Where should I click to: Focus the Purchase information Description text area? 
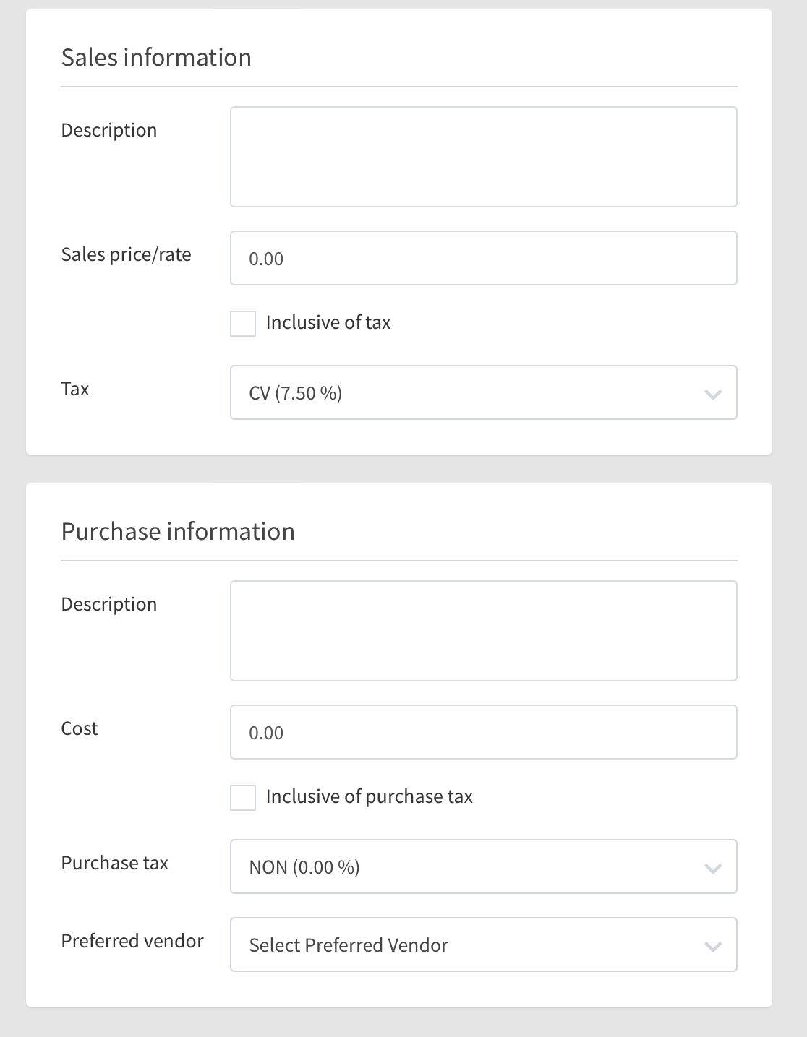point(483,631)
